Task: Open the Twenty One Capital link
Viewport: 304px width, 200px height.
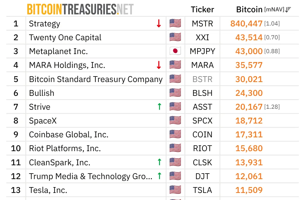Action: (65, 37)
